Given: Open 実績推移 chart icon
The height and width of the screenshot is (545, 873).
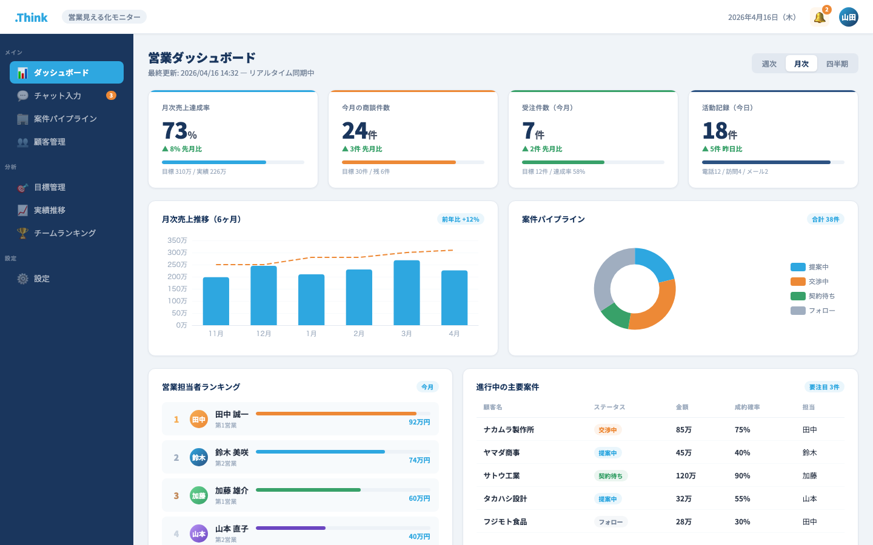Looking at the screenshot, I should coord(22,210).
